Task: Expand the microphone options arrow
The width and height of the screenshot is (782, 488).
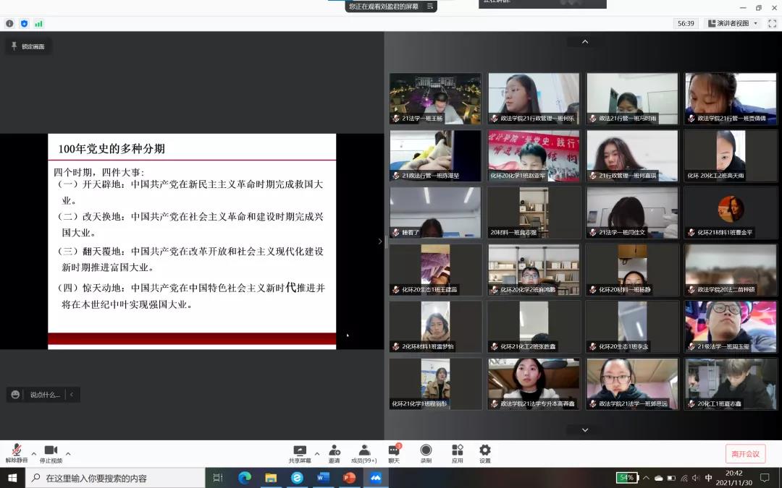Action: click(x=33, y=454)
